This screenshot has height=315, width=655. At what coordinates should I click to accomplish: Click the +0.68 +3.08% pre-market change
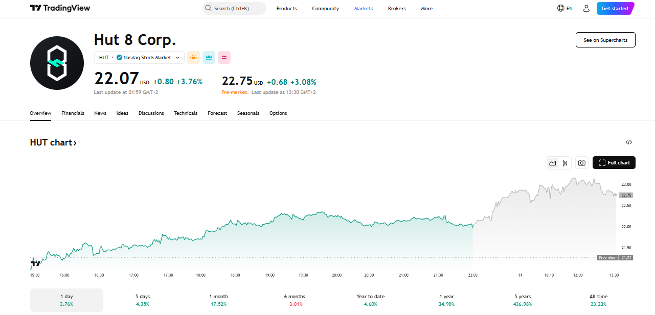[291, 82]
